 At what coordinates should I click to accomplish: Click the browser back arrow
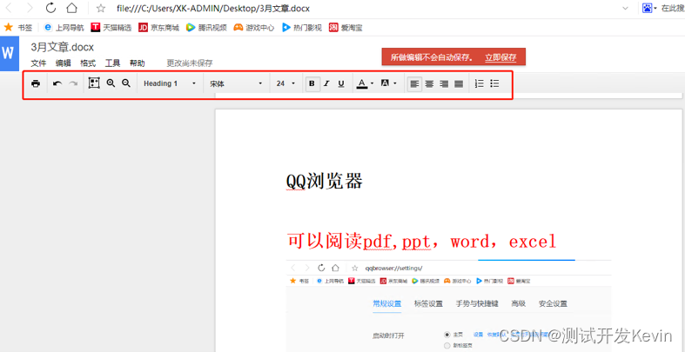point(9,8)
